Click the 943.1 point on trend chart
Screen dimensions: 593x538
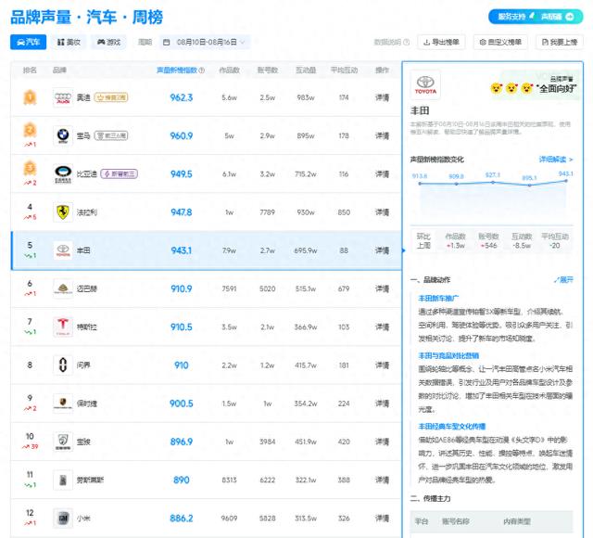(565, 182)
